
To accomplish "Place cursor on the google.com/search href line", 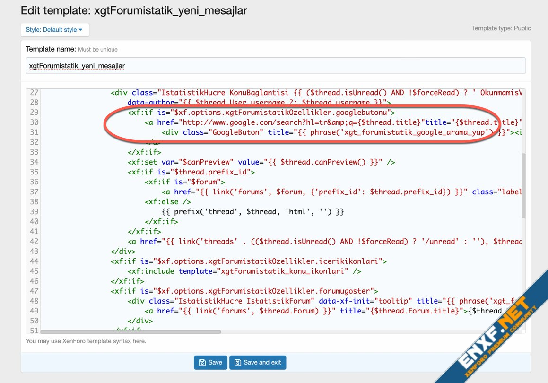I will (284, 122).
